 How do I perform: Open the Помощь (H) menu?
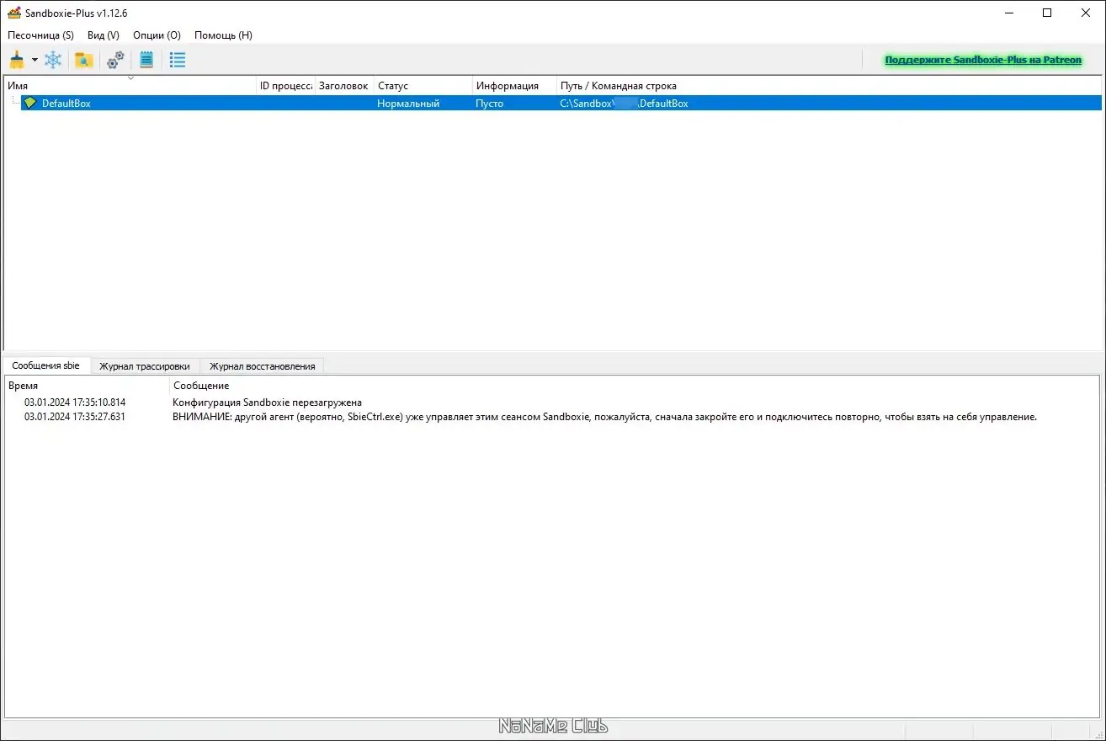coord(223,35)
